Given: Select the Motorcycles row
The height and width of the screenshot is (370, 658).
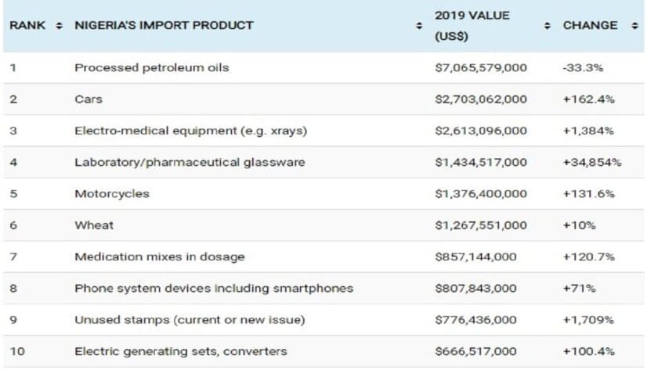Looking at the screenshot, I should pos(111,194).
